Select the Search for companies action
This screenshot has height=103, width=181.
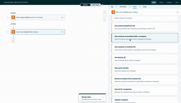click(145, 91)
